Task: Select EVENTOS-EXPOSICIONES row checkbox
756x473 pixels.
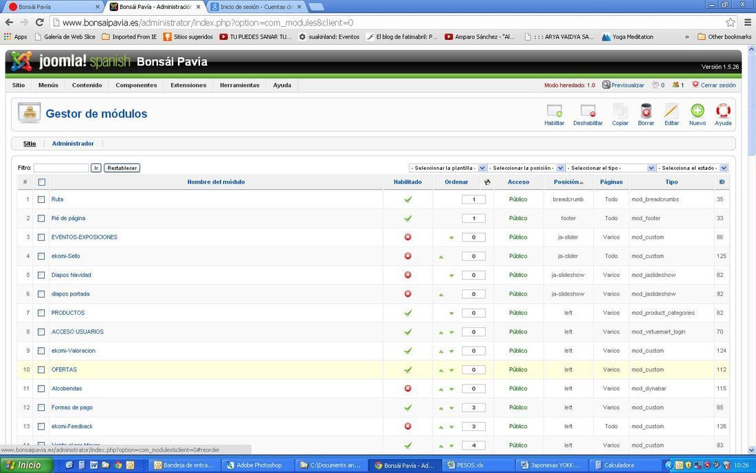Action: pos(41,237)
